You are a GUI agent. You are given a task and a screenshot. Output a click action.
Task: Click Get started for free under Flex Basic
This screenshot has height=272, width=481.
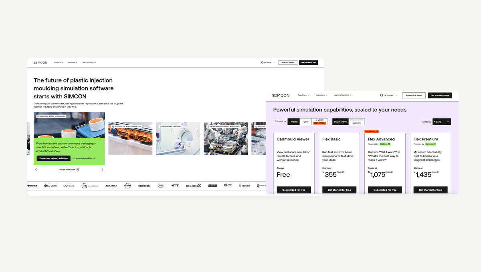point(340,190)
